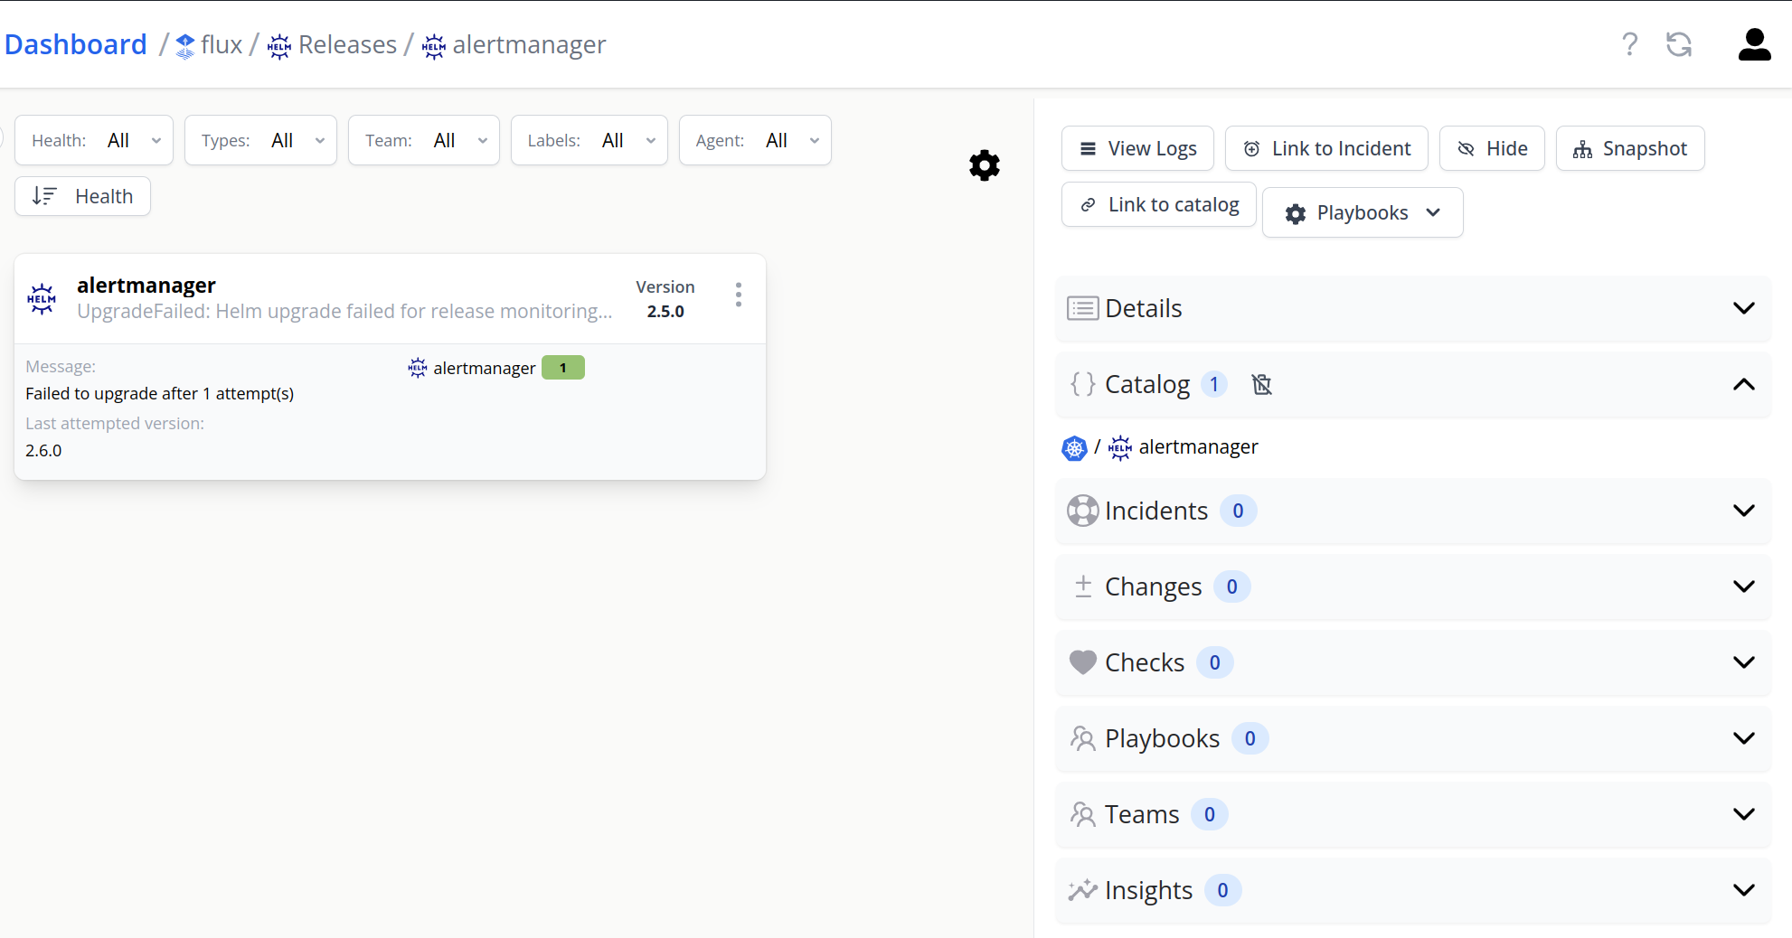
Task: Go to Releases breadcrumb
Action: (346, 44)
